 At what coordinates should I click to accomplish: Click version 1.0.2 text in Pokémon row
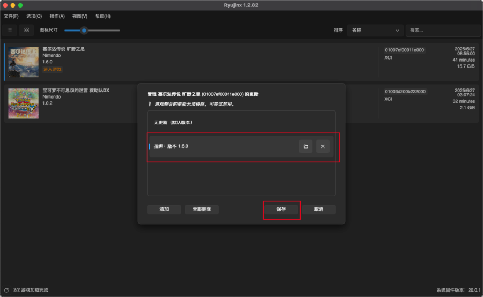[47, 103]
